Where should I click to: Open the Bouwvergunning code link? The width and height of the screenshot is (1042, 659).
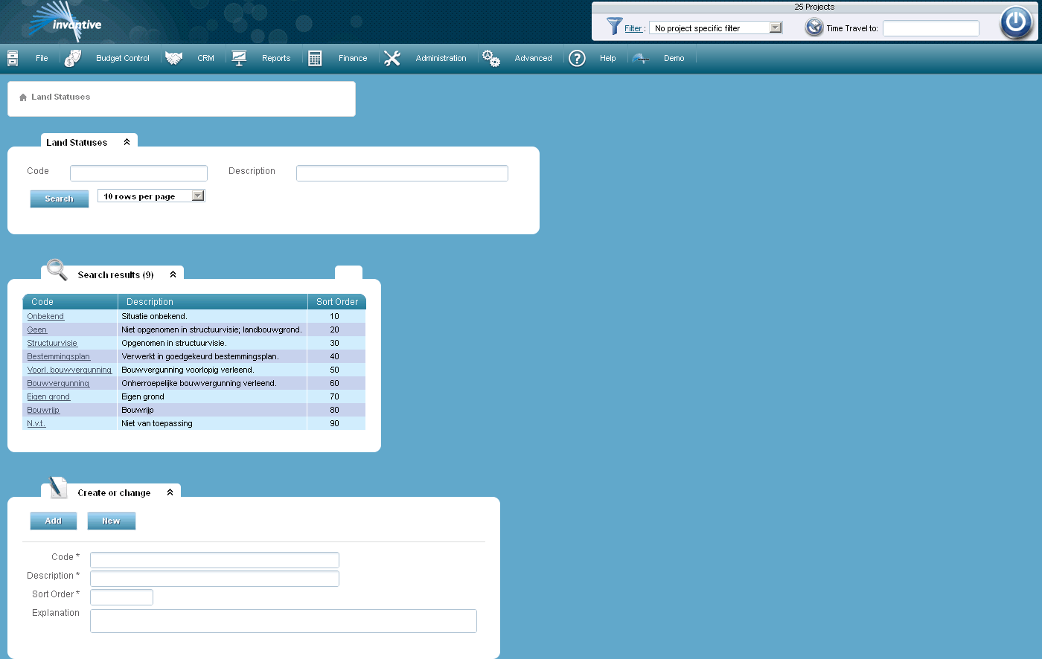(58, 383)
